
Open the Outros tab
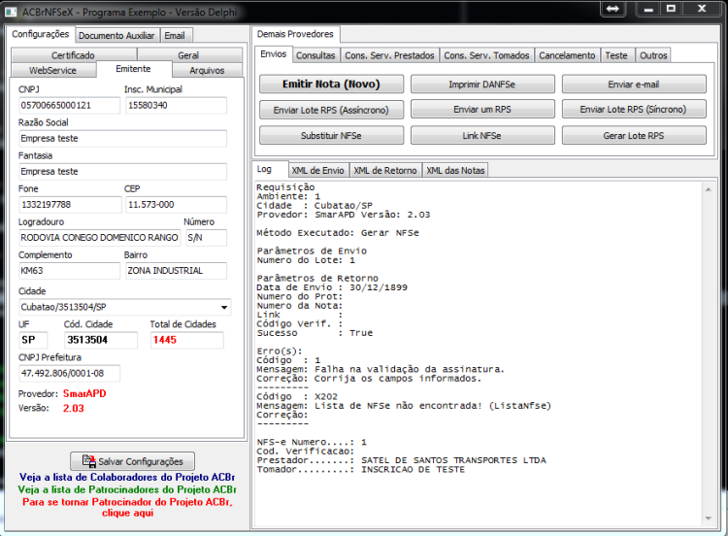click(653, 55)
